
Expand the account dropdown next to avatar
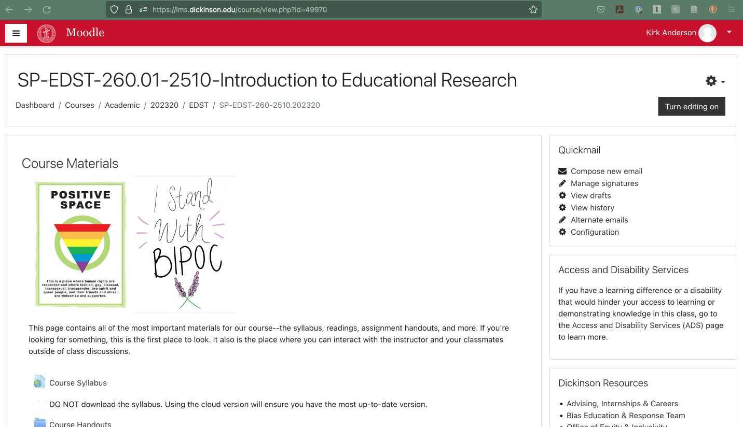729,32
